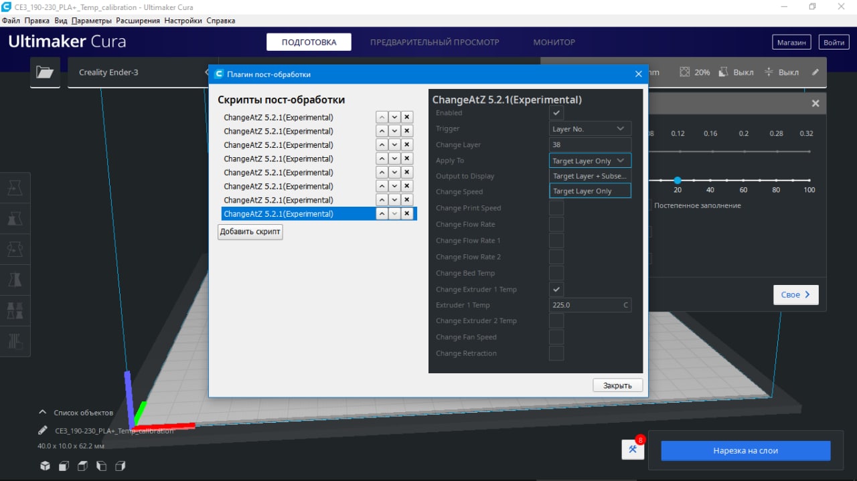
Task: Close the post-processing plugin dialog
Action: point(639,74)
